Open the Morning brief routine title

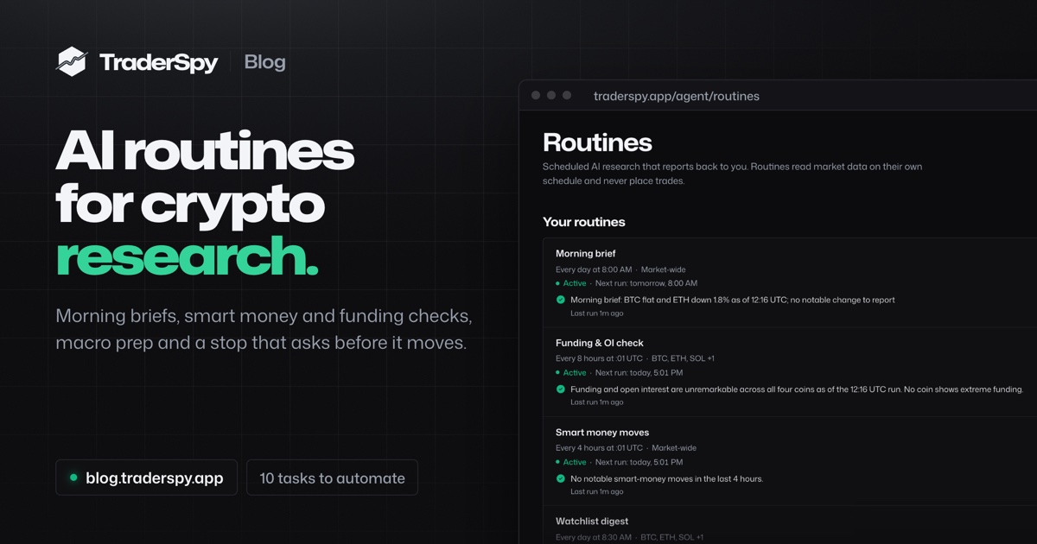(x=586, y=254)
